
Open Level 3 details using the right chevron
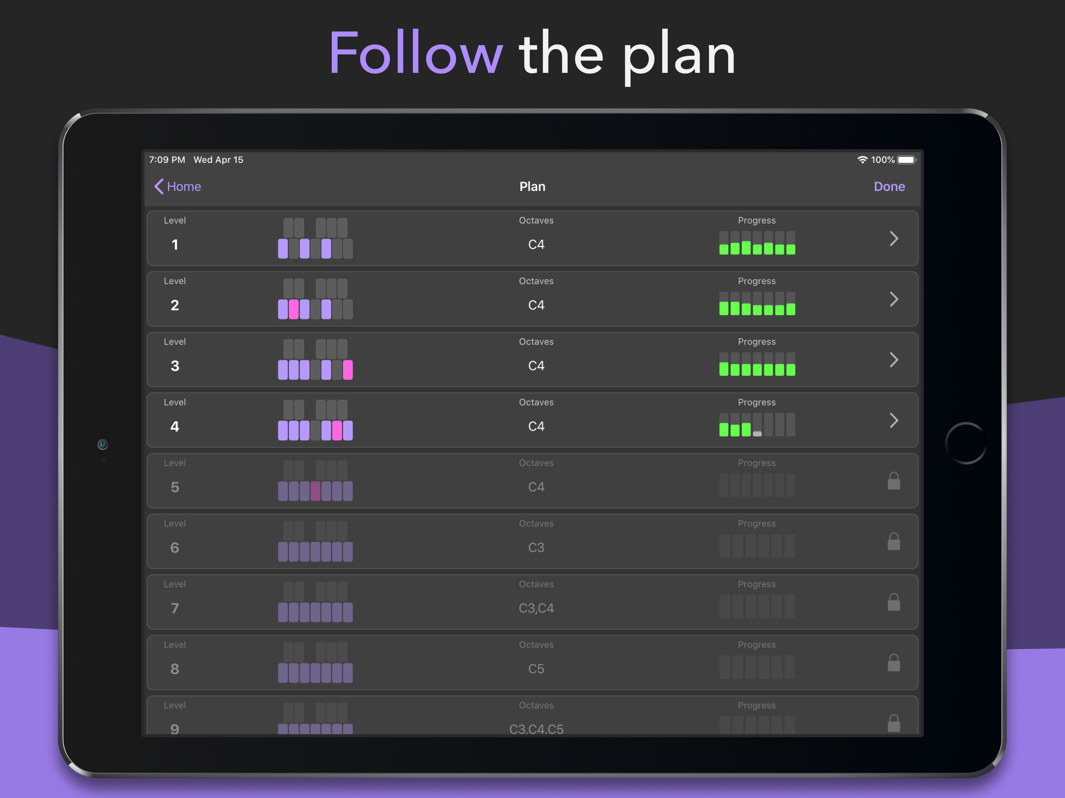894,360
